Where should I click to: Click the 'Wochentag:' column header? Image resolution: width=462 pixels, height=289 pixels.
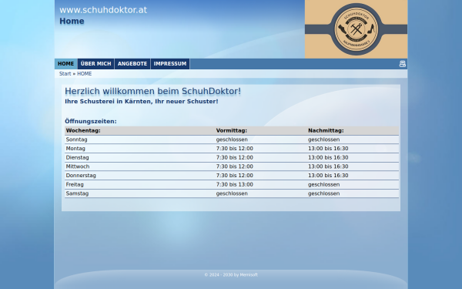[83, 130]
